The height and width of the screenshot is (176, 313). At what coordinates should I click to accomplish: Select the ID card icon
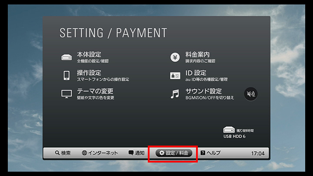[175, 76]
